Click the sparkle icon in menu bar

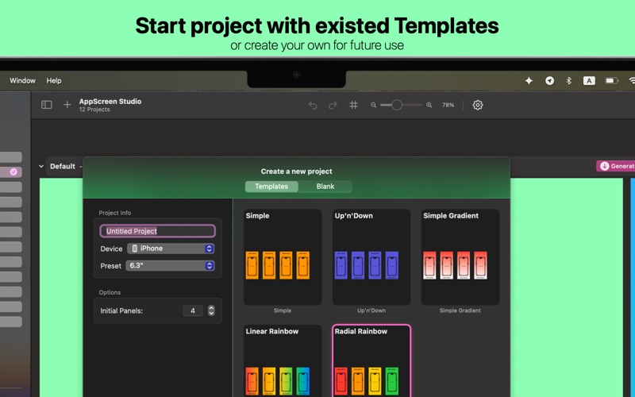pos(529,81)
